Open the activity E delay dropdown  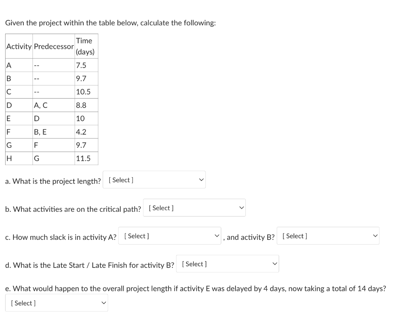coord(57,302)
